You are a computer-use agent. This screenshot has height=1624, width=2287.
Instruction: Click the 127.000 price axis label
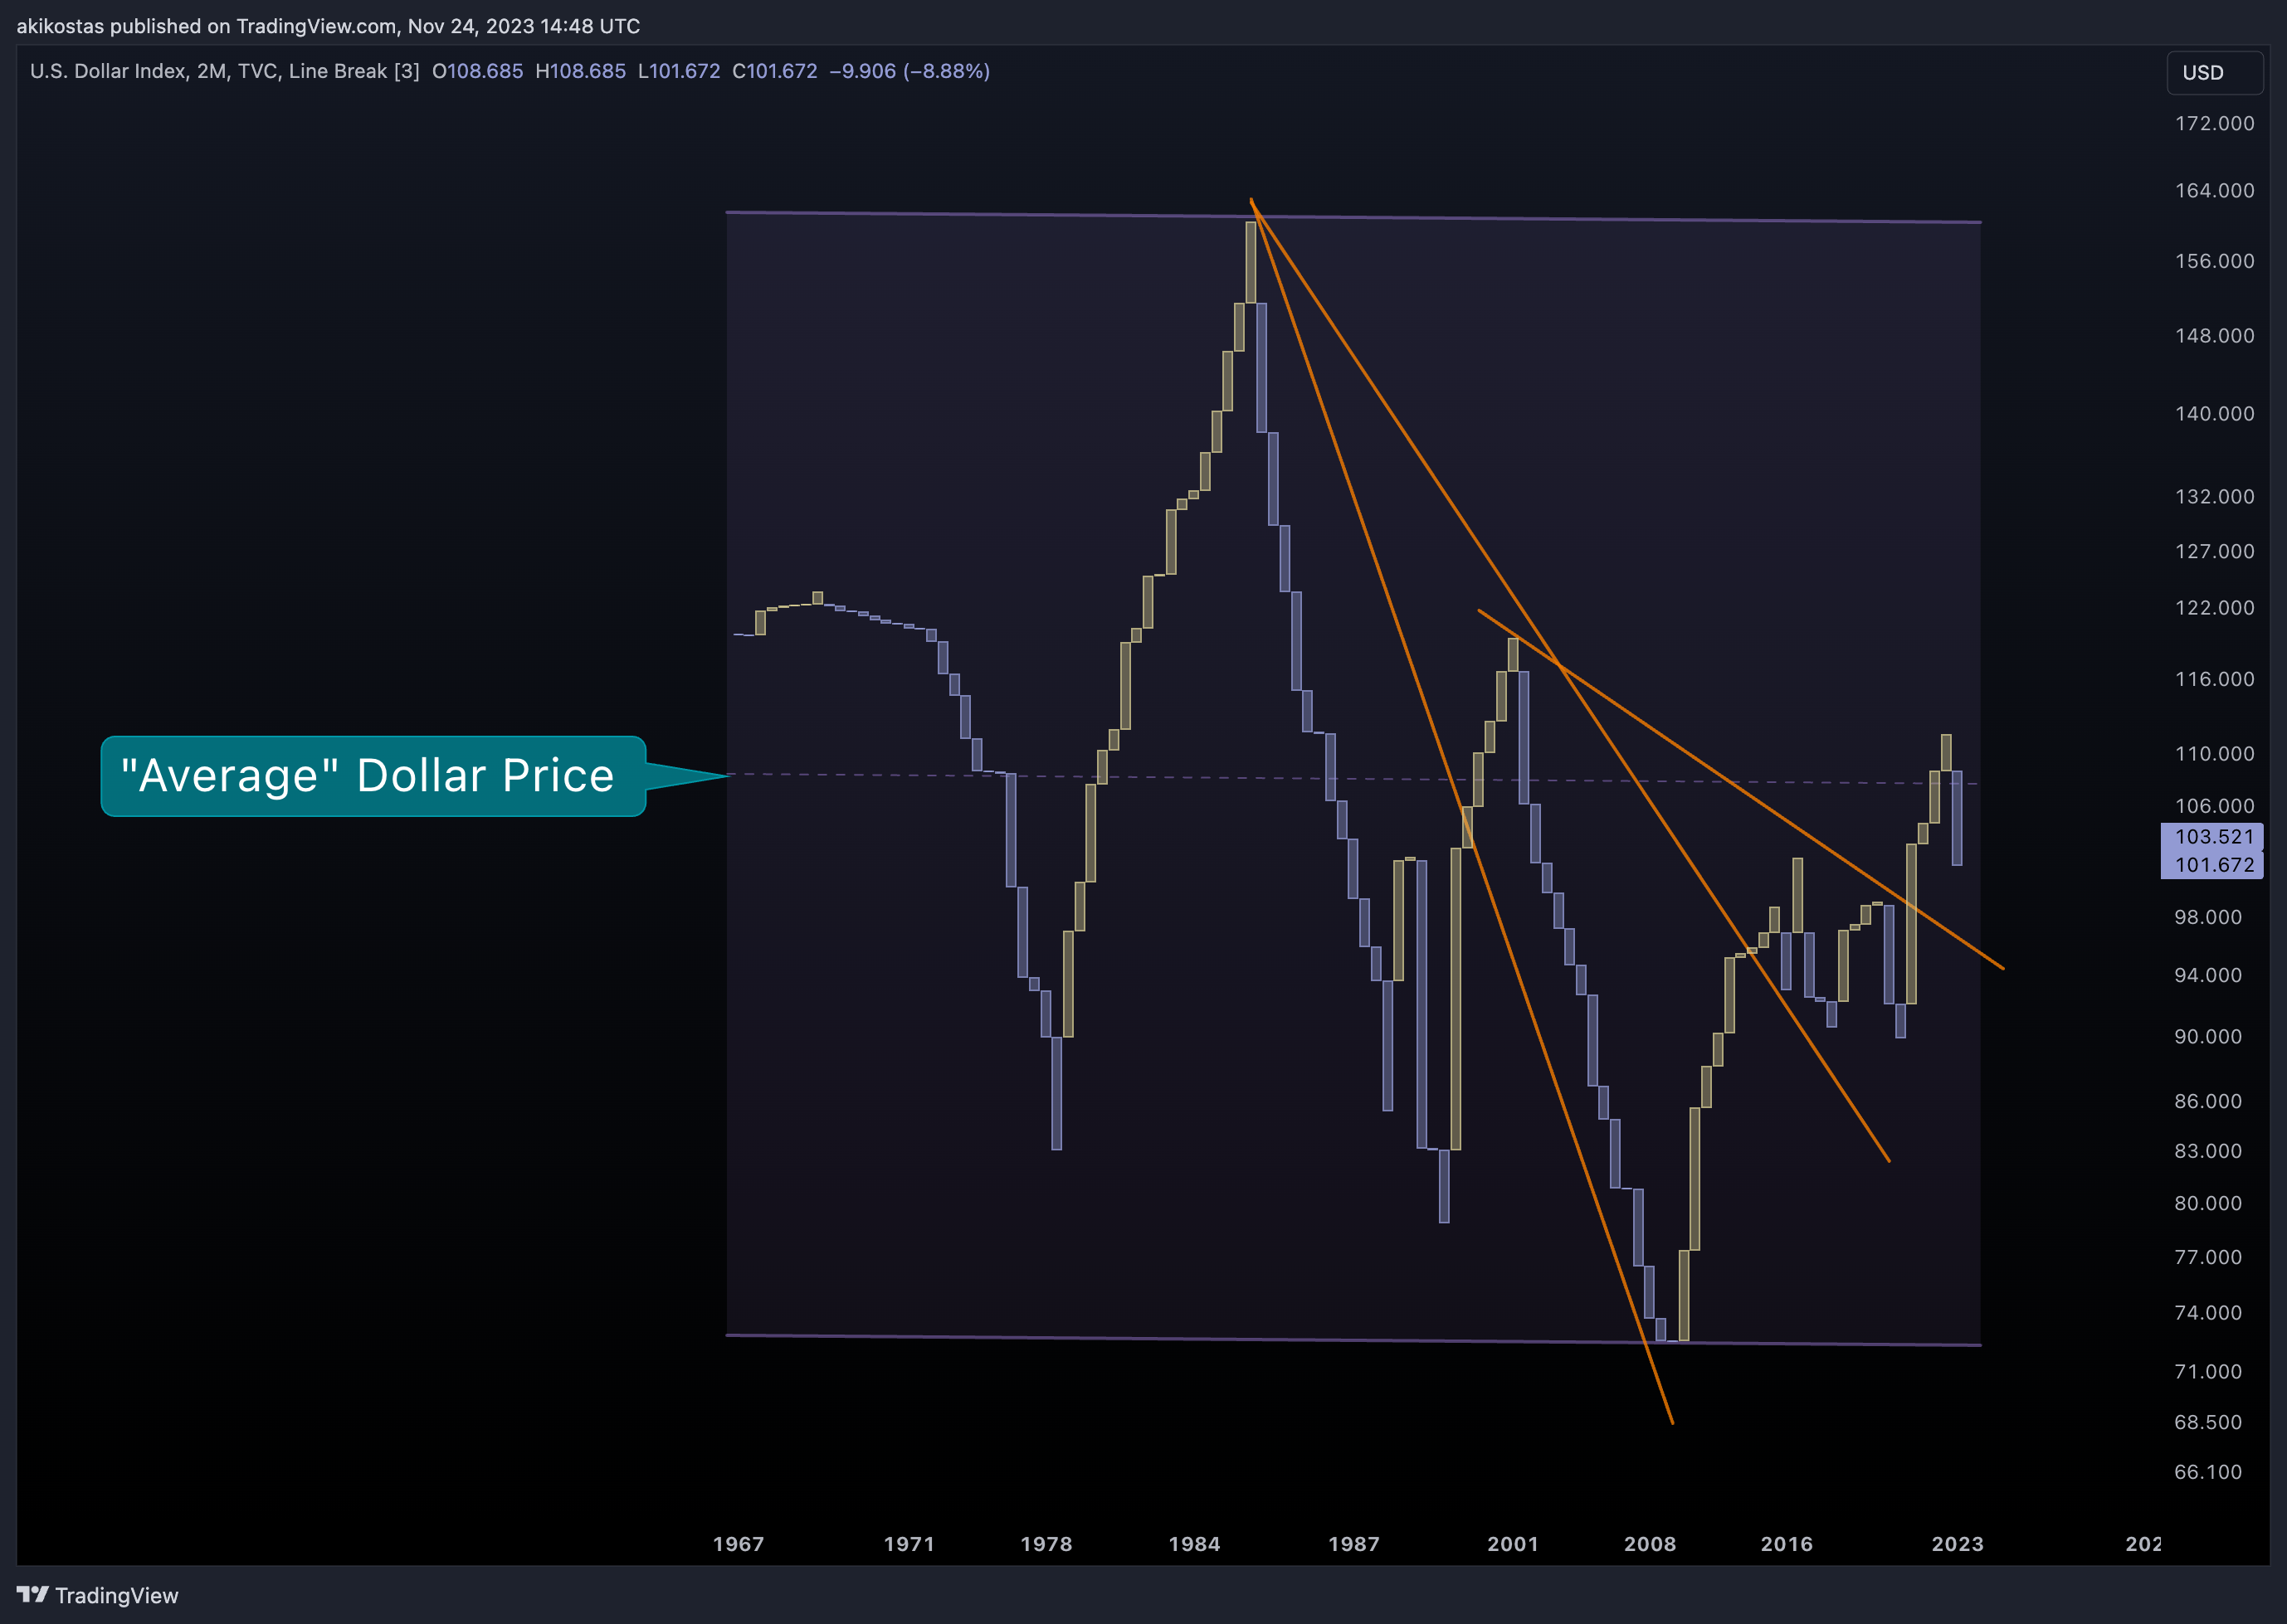click(2215, 551)
